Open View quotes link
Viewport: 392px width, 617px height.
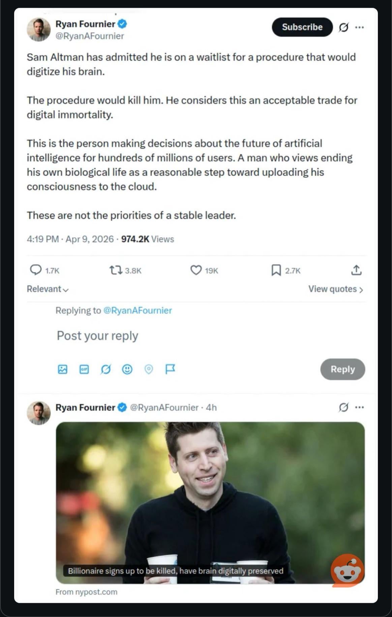335,289
